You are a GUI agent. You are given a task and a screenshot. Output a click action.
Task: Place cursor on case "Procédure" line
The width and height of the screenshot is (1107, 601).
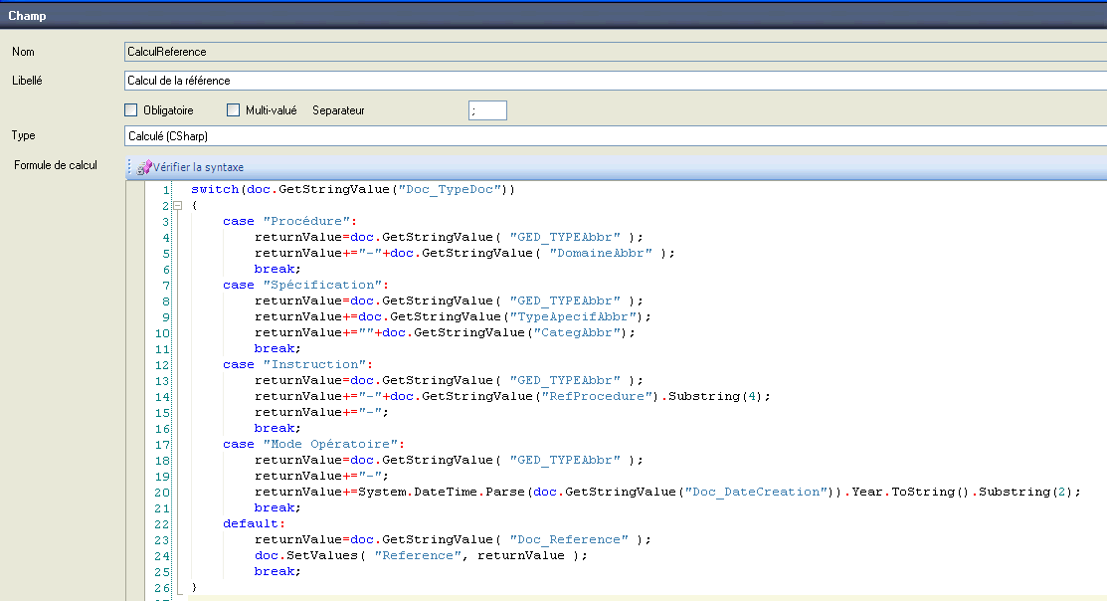click(288, 221)
